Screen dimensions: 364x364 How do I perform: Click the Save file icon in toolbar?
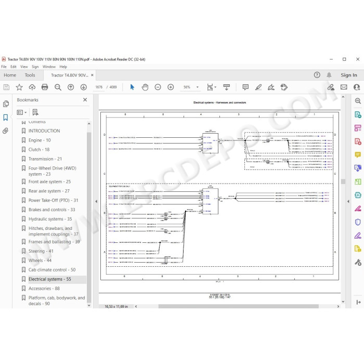click(6, 87)
